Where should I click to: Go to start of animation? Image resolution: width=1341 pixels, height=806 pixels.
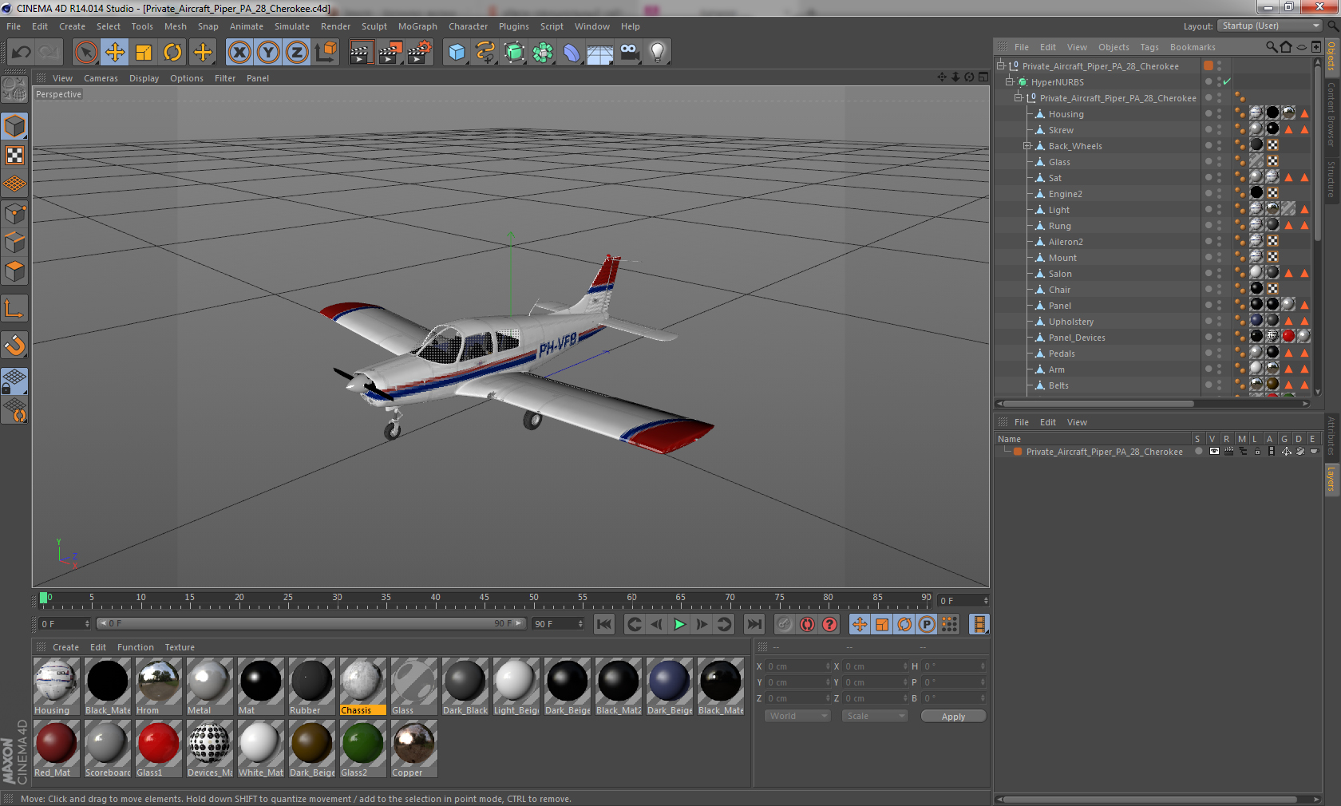click(x=604, y=624)
